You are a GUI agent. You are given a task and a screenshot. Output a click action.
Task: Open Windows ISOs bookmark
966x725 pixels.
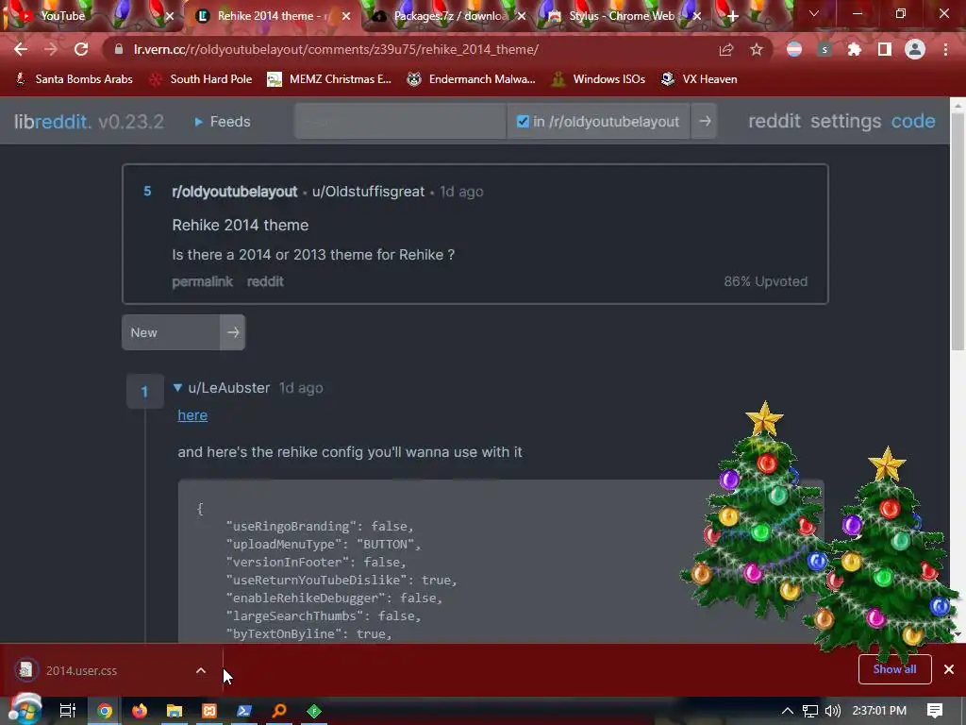click(597, 79)
